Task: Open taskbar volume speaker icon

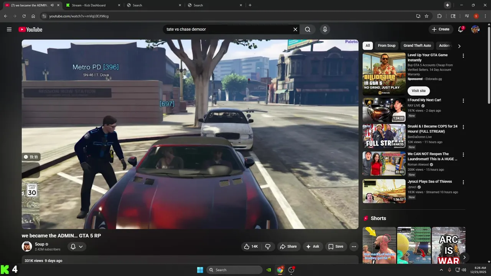Action: click(464, 270)
